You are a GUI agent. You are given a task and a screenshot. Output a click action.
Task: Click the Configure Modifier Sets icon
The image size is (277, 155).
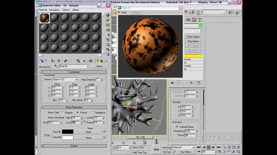click(199, 83)
